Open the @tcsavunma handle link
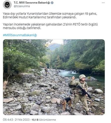The width and height of the screenshot is (111, 123). coord(22,6)
